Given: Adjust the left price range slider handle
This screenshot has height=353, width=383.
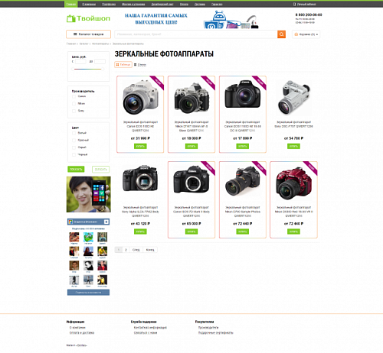Looking at the screenshot, I should coord(73,69).
